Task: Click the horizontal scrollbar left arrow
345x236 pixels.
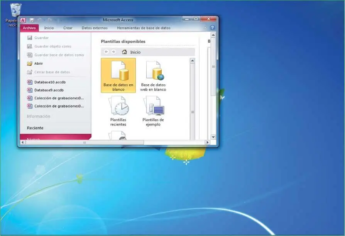Action: point(23,142)
